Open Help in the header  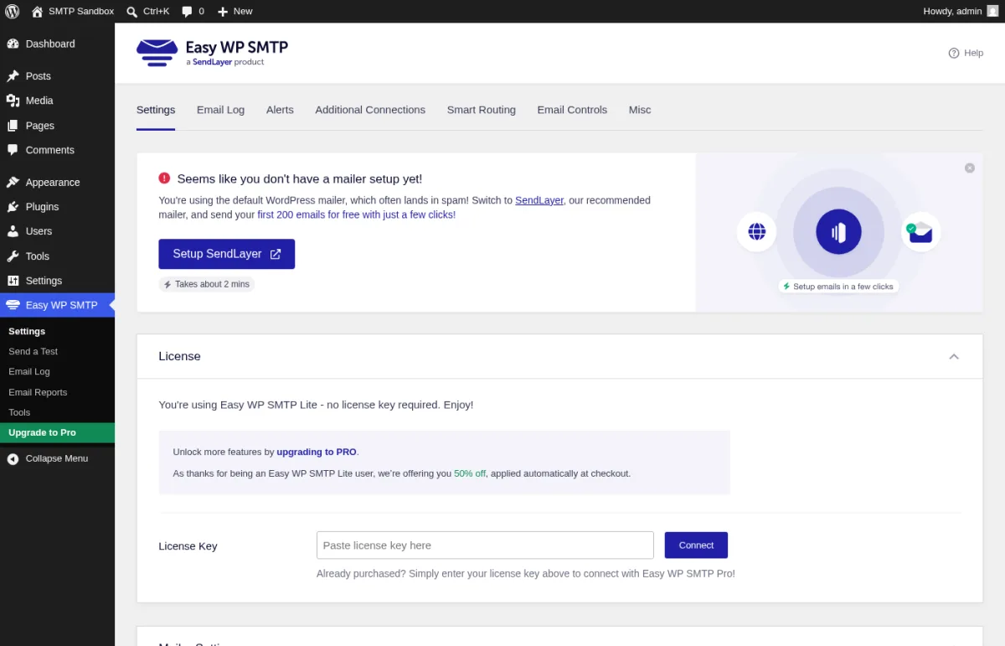(966, 53)
